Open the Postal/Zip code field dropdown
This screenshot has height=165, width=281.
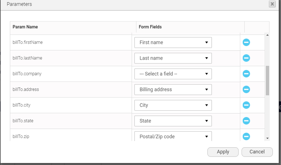click(x=173, y=136)
